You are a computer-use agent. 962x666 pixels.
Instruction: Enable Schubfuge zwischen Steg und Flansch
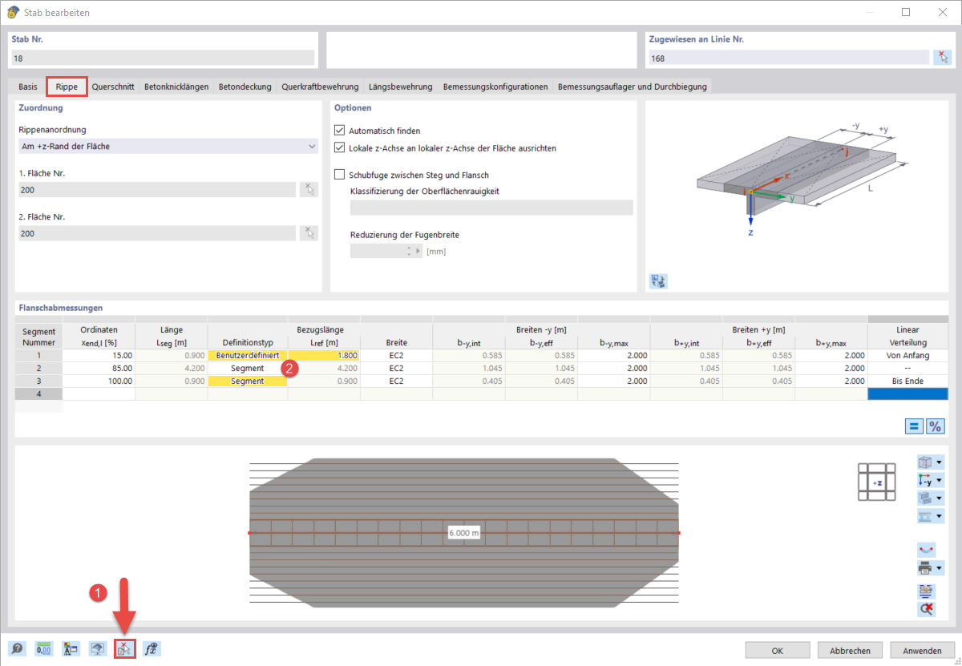(x=339, y=175)
